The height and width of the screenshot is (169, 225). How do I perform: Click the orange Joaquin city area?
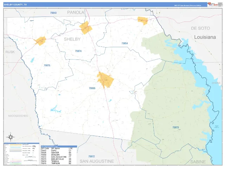(143, 21)
